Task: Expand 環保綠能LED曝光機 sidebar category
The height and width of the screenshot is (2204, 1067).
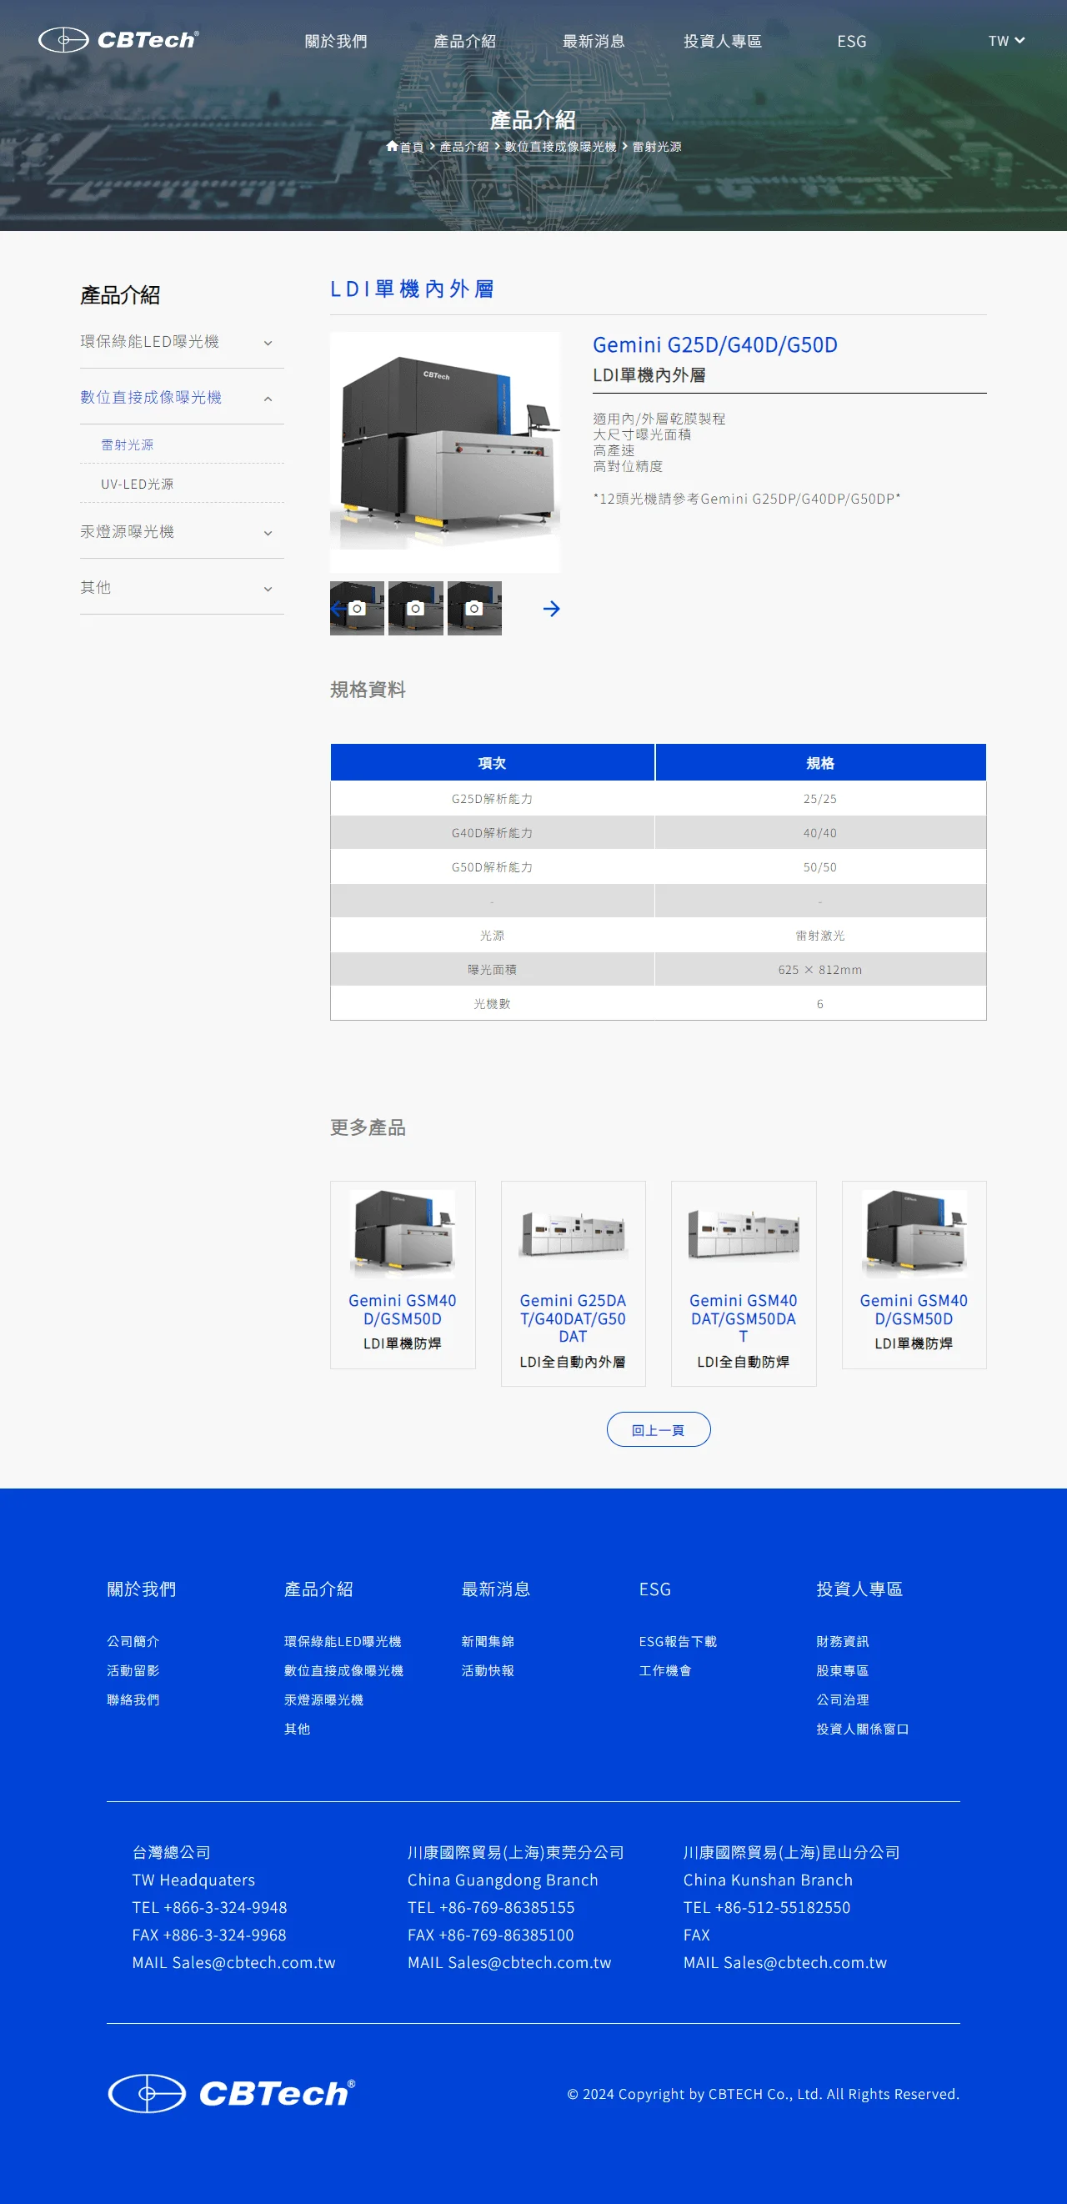Action: (x=182, y=342)
